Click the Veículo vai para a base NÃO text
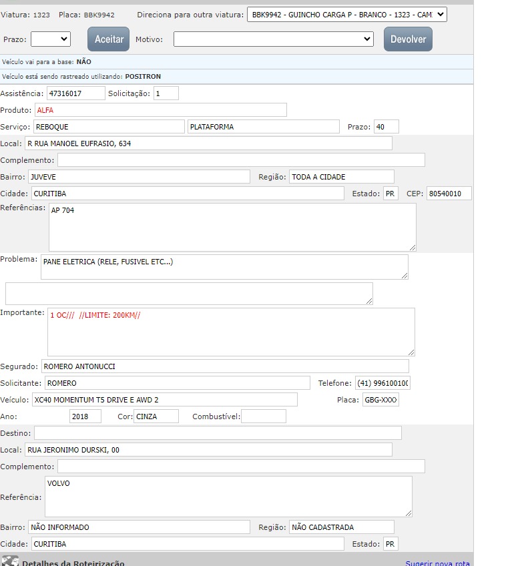 click(x=47, y=61)
